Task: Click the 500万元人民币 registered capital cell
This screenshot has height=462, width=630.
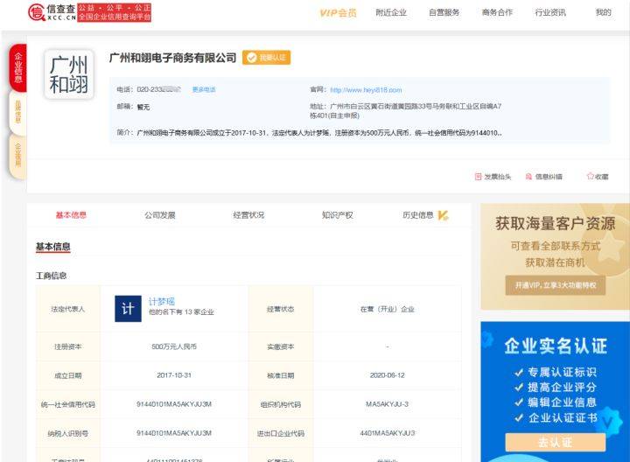Action: (x=174, y=346)
